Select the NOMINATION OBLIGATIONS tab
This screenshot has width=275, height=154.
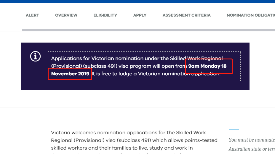coord(251,15)
